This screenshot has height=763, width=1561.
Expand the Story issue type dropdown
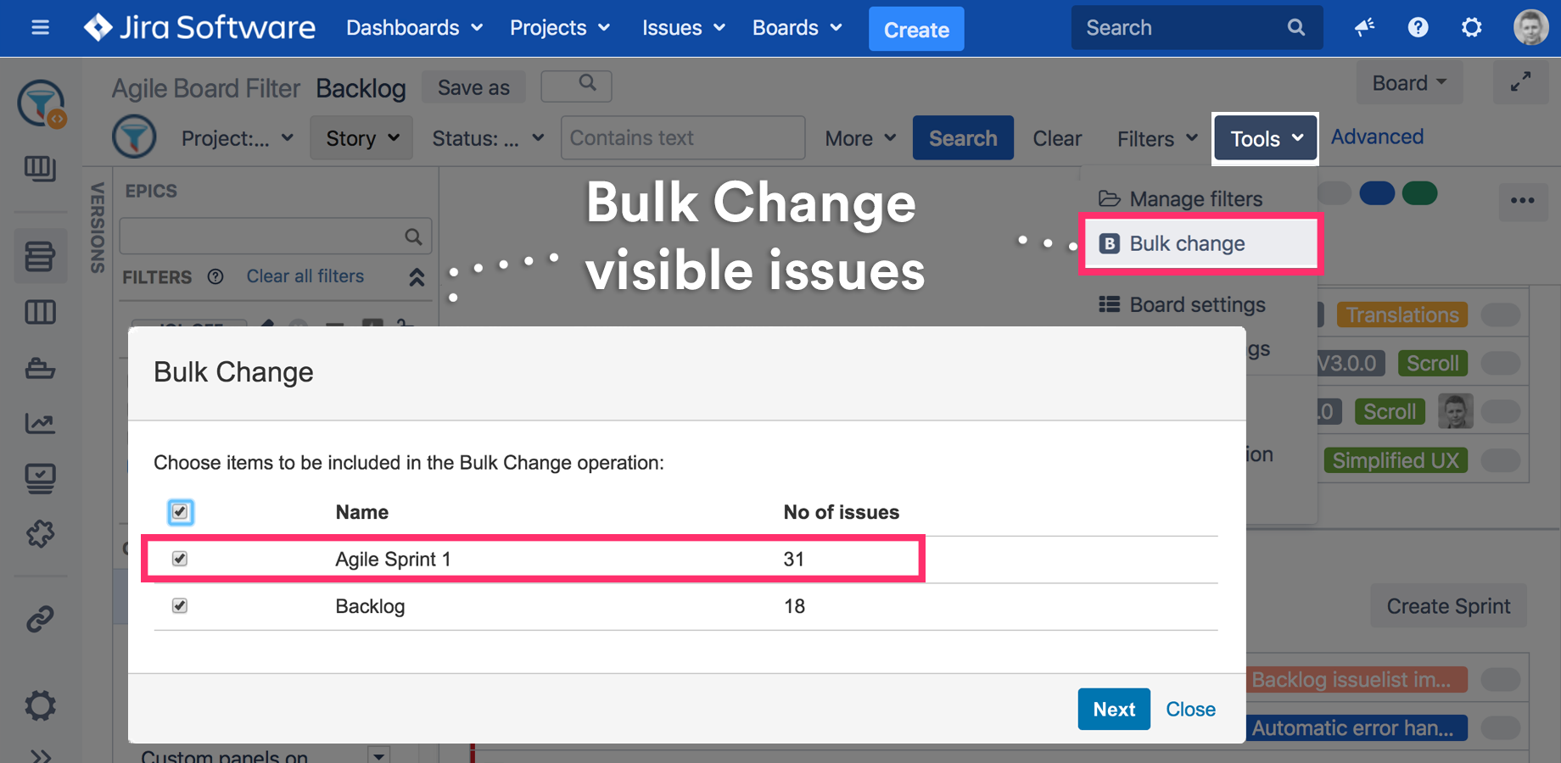tap(362, 138)
